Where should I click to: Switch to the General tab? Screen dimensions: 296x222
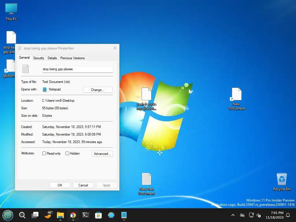[x=24, y=58]
